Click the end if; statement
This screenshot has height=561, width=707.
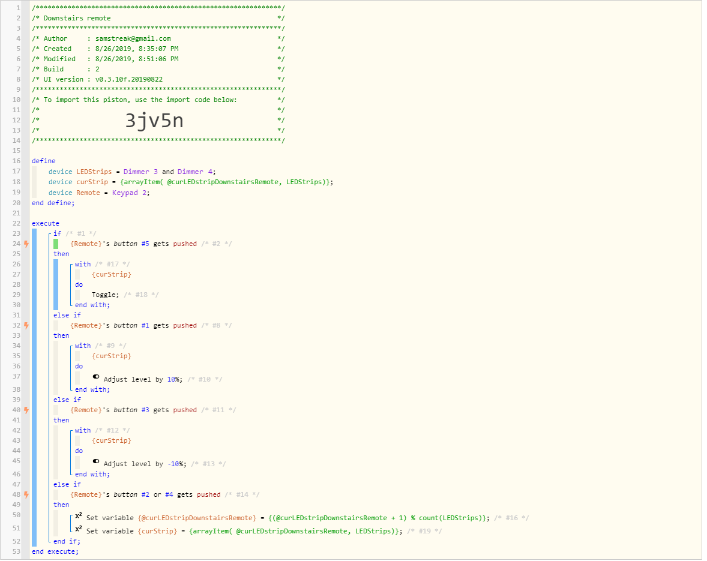pyautogui.click(x=67, y=542)
